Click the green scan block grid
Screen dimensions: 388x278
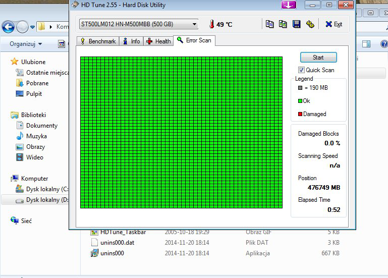tap(181, 132)
